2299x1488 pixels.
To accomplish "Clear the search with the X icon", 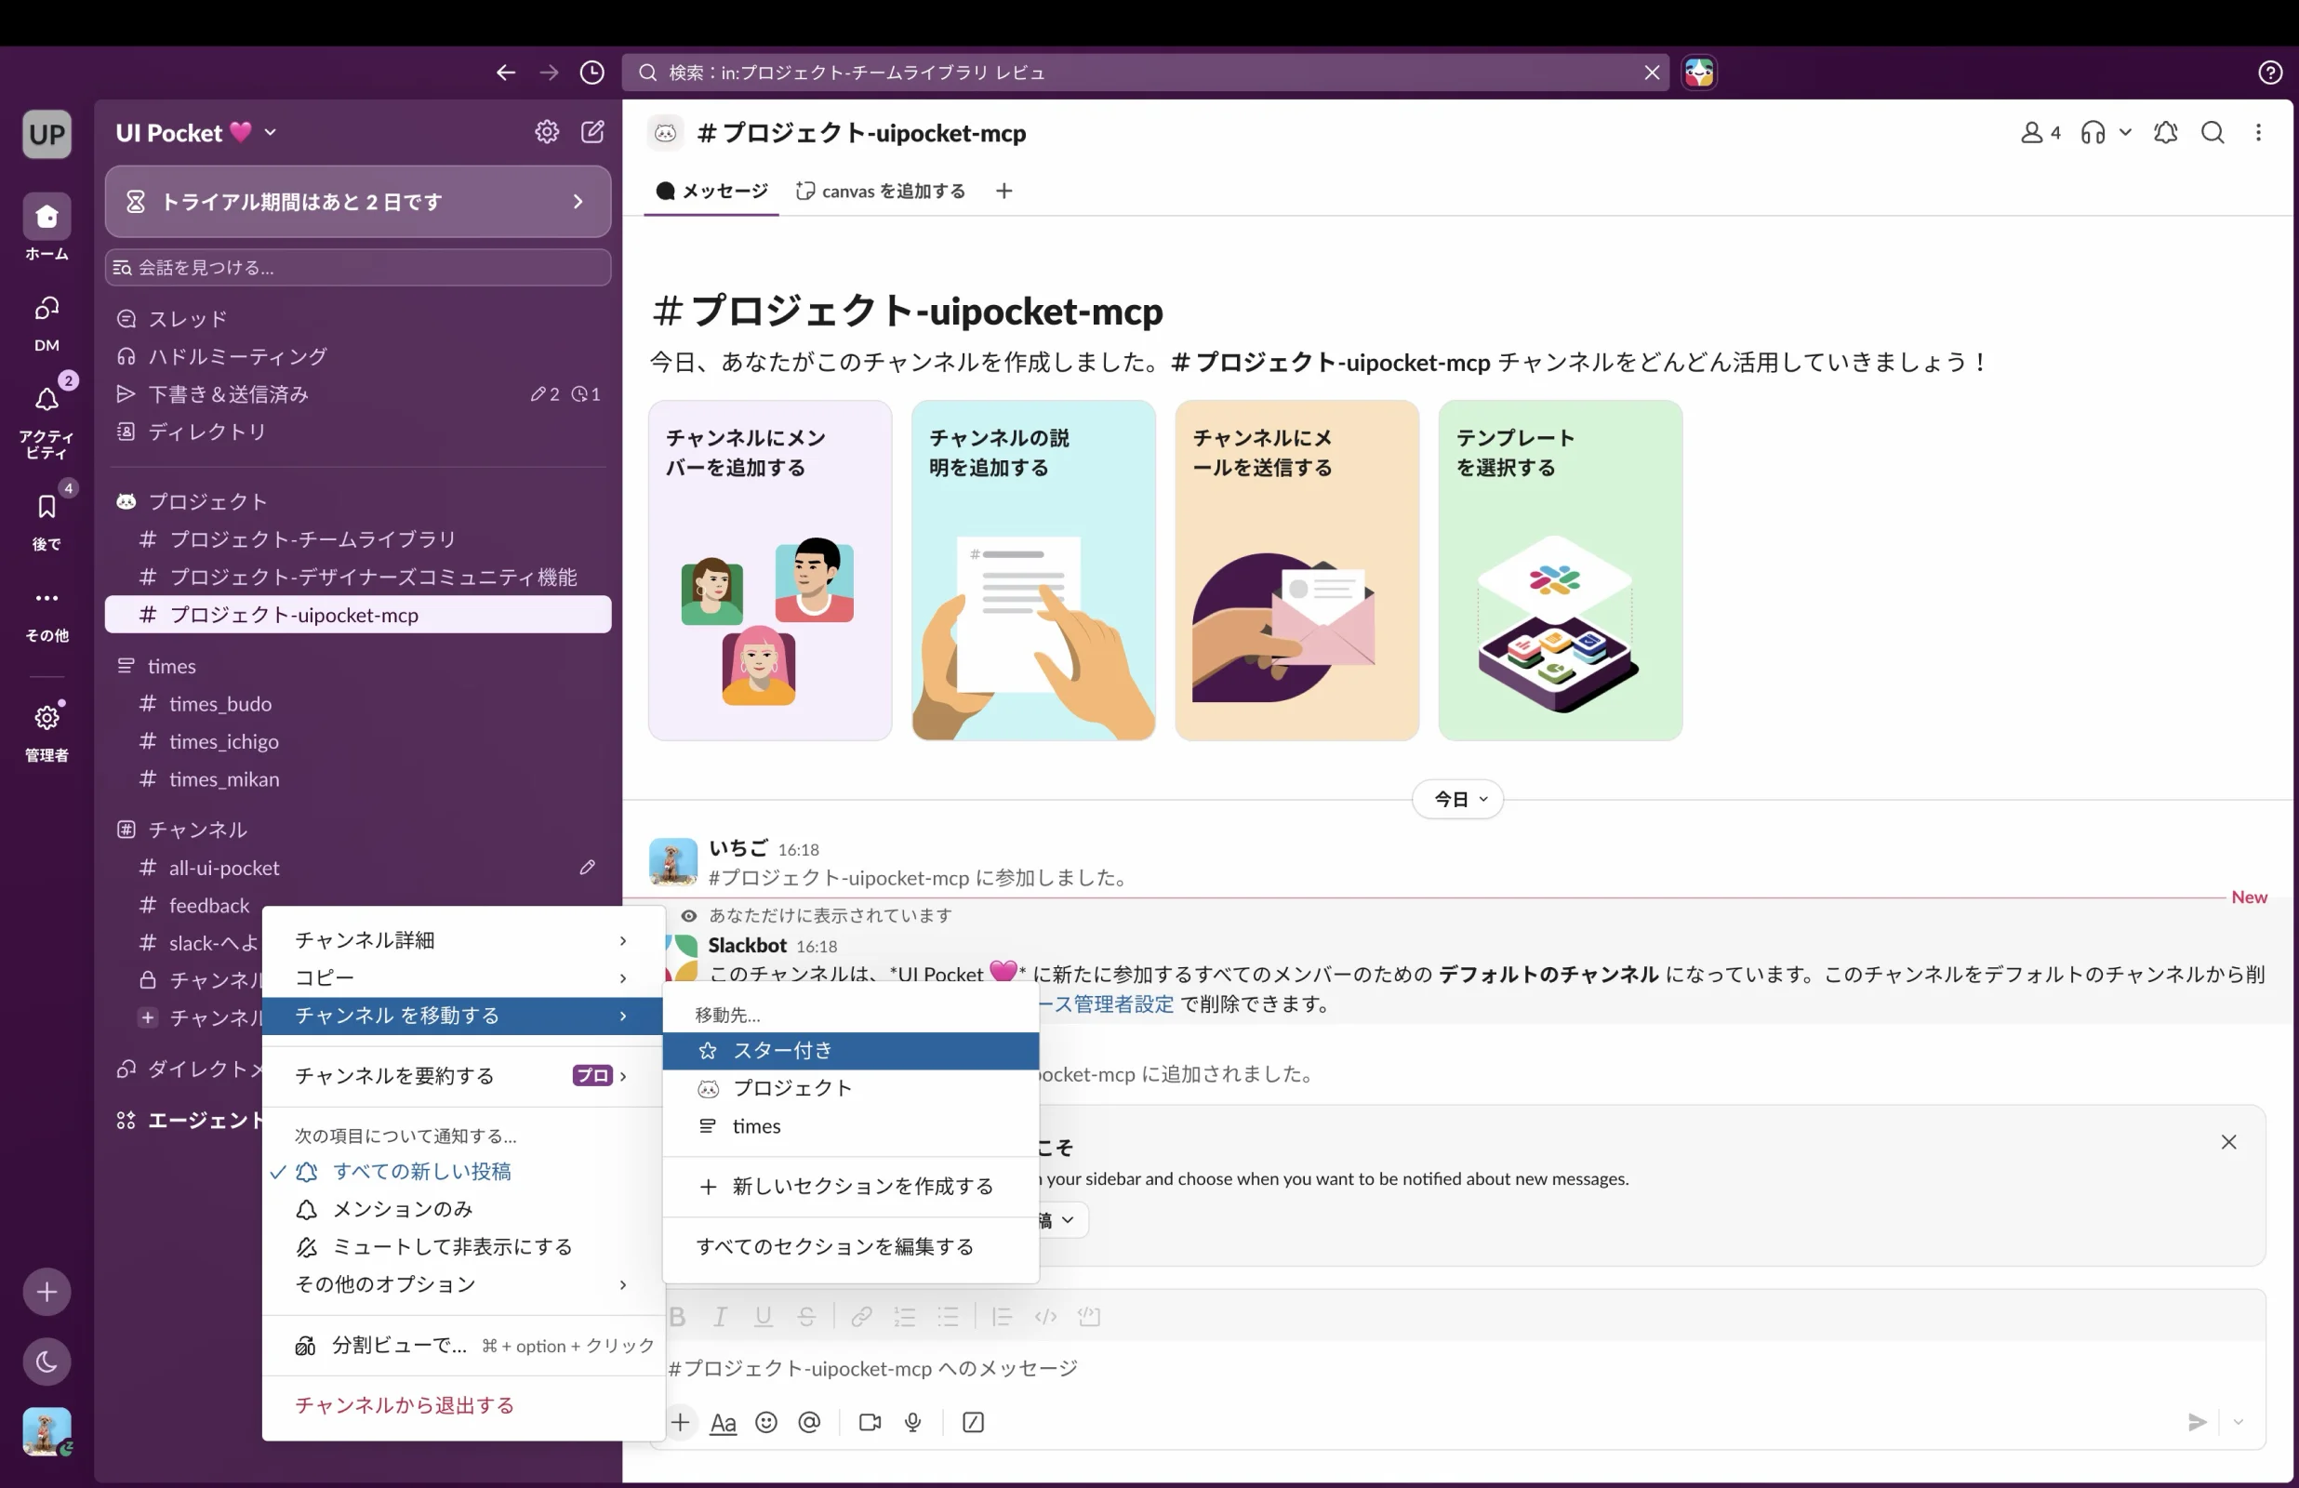I will 1652,73.
